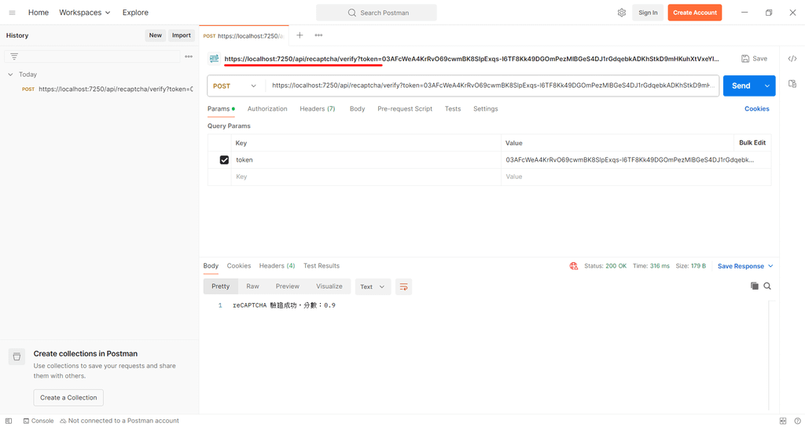Collapse the Today history group
The width and height of the screenshot is (805, 427).
[10, 75]
